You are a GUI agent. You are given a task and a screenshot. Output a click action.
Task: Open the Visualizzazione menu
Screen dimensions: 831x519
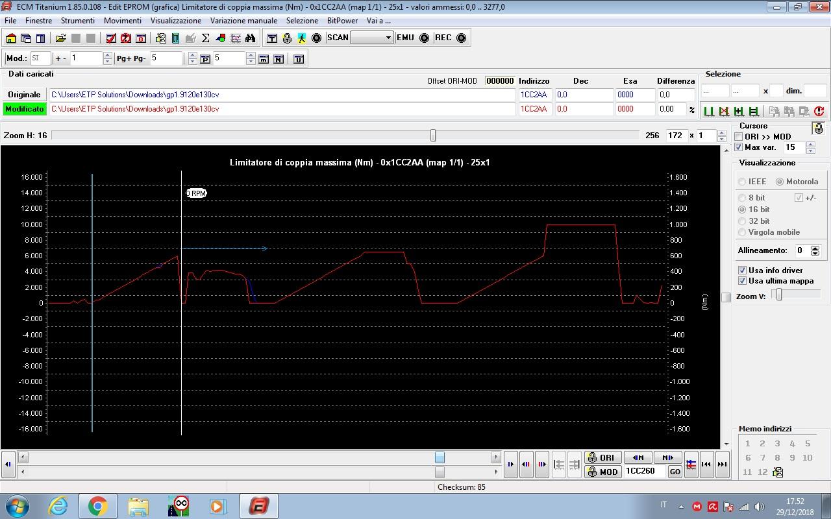tap(176, 21)
